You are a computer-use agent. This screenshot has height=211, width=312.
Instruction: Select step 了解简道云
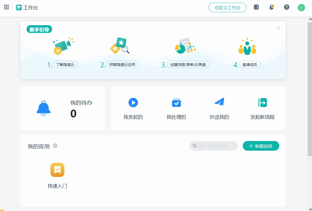click(65, 65)
